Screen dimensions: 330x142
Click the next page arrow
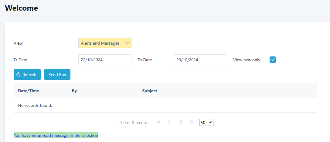tap(181, 122)
